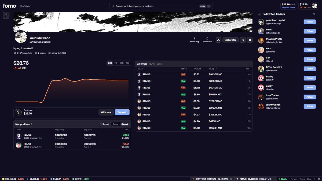Open the Recent sort dropdown
The width and height of the screenshot is (322, 181).
[x=104, y=124]
